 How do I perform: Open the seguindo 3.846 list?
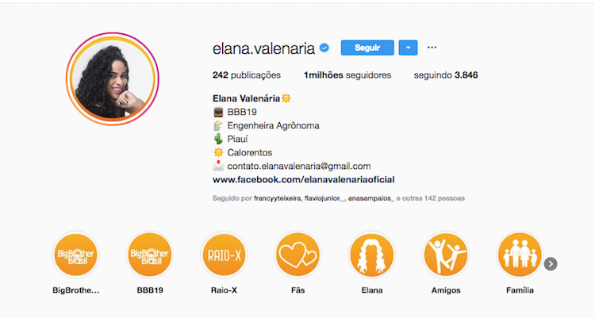coord(446,75)
